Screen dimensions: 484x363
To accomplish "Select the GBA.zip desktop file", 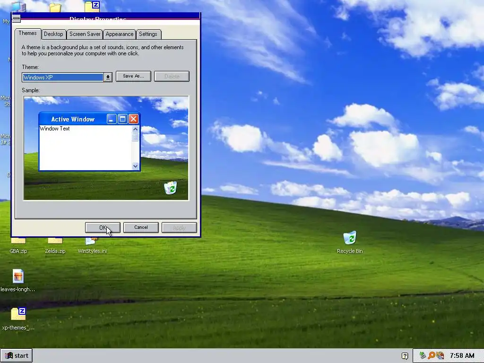I will tap(18, 246).
